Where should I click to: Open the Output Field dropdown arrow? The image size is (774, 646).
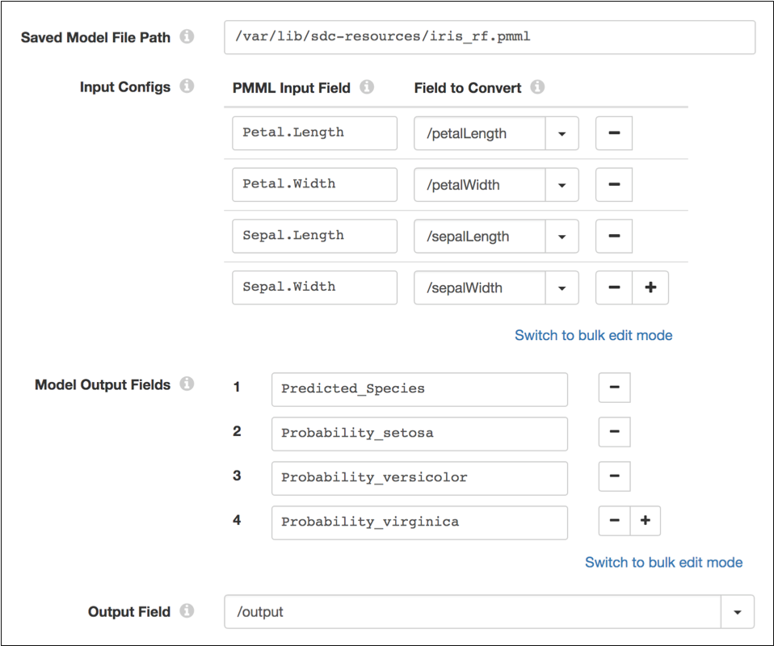click(x=737, y=612)
